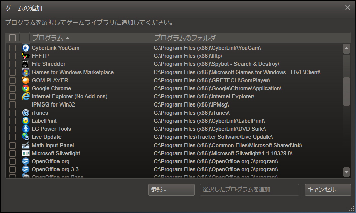Select the Math Input Panel name
Screen dimensions: 356x213
point(53,146)
